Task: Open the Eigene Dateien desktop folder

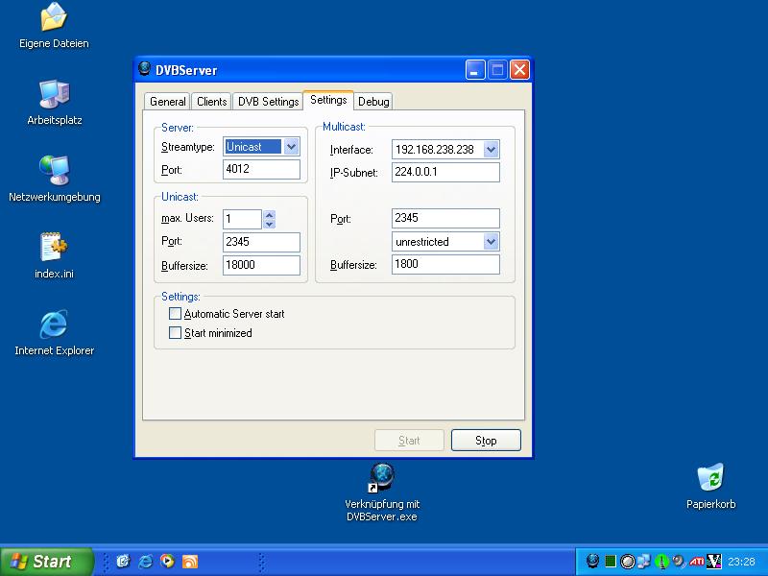Action: [54, 19]
